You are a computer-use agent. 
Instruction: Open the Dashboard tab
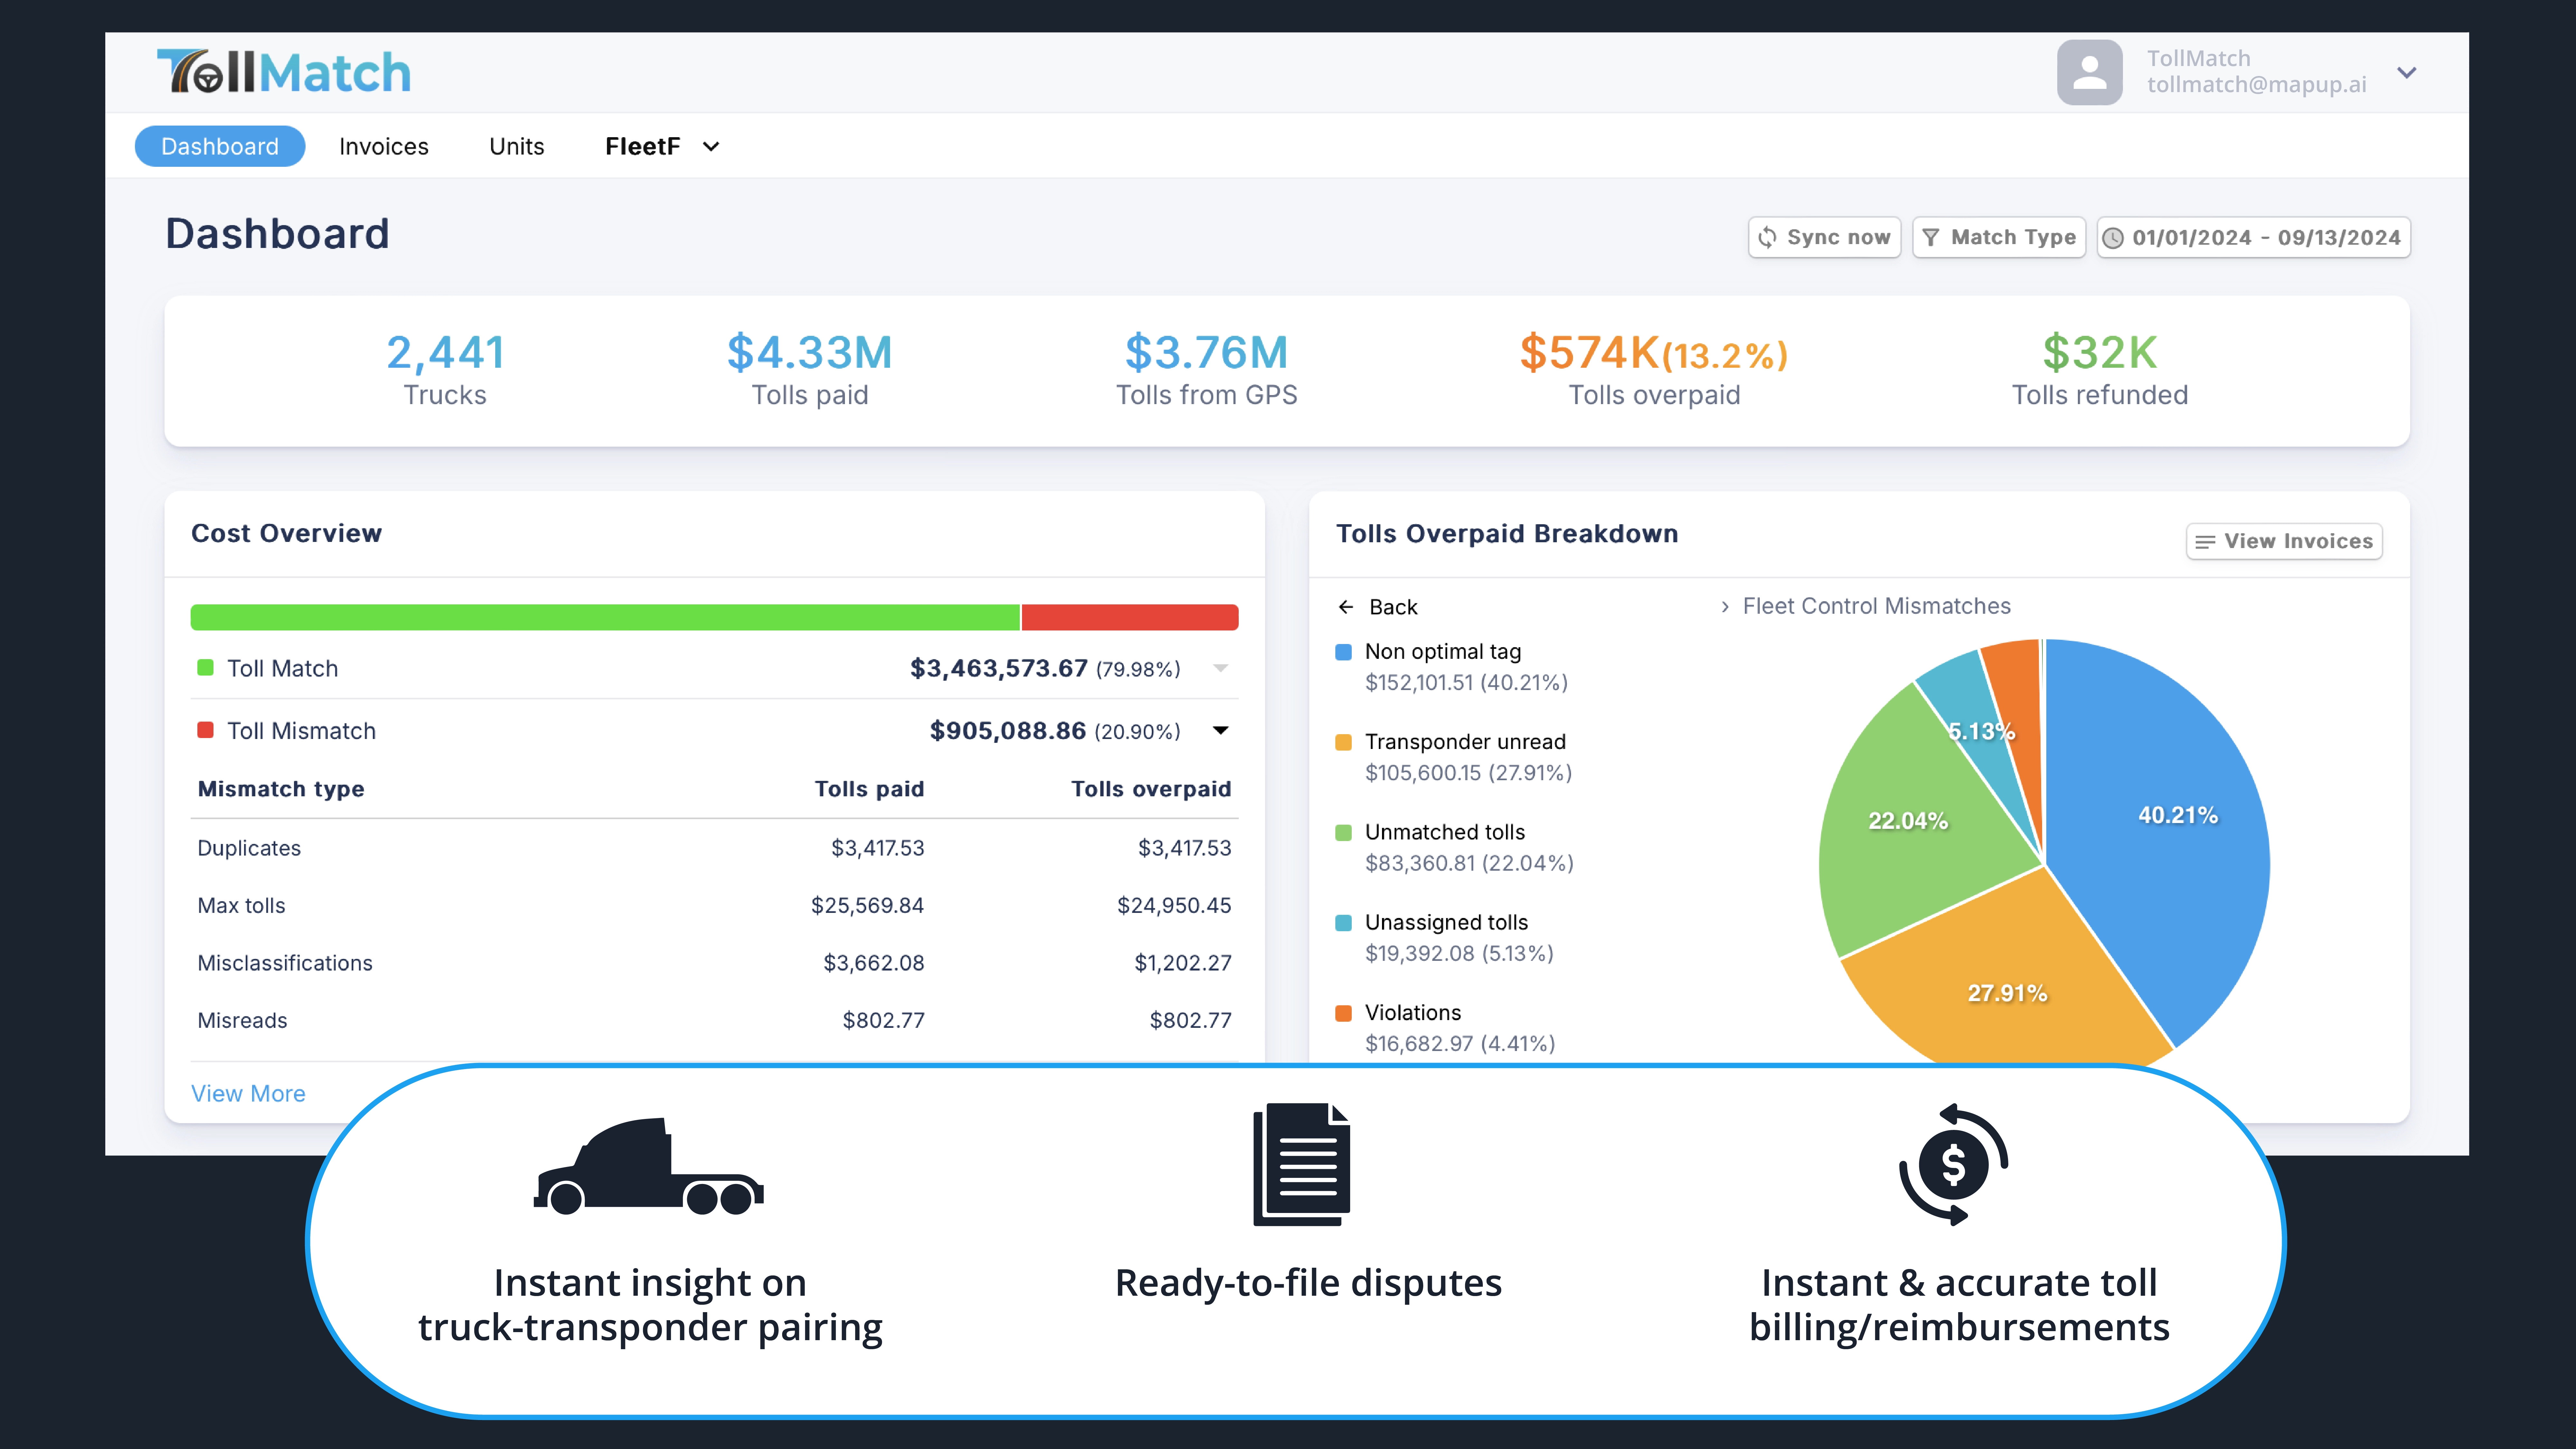click(220, 146)
